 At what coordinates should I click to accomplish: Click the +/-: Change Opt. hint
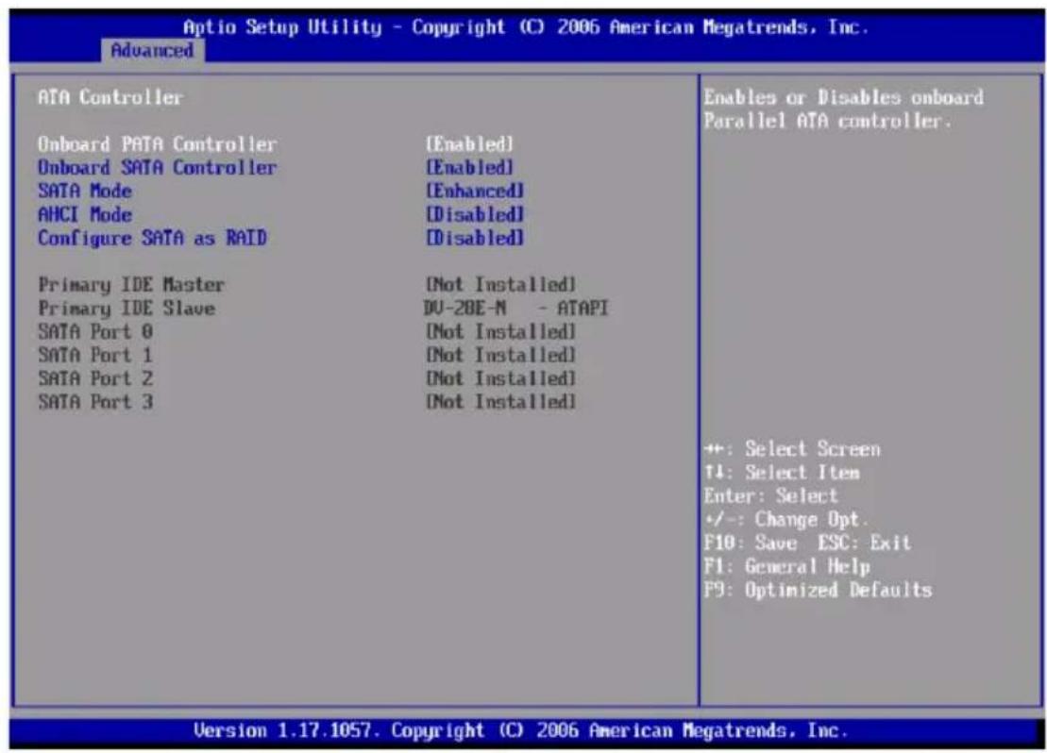click(x=785, y=519)
